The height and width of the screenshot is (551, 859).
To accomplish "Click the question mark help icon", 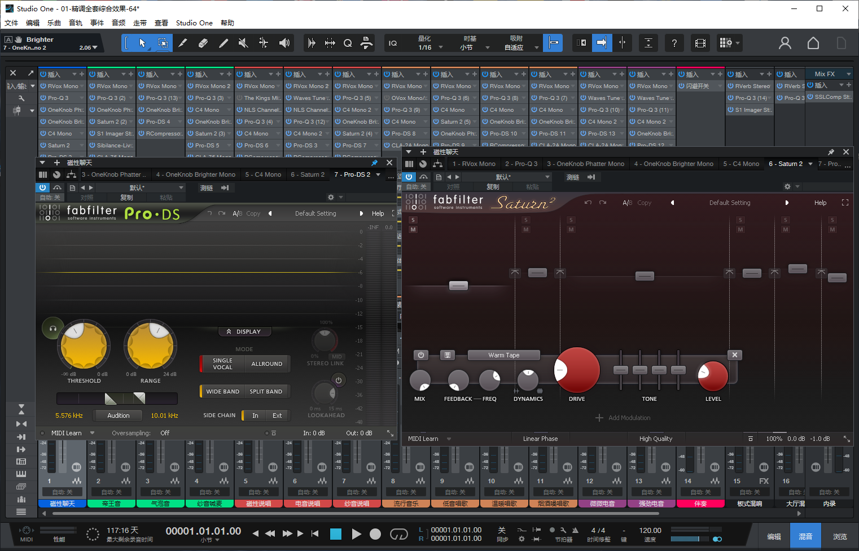I will [674, 43].
